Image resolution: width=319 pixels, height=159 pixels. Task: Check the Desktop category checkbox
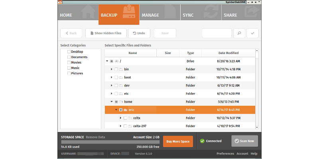69,52
